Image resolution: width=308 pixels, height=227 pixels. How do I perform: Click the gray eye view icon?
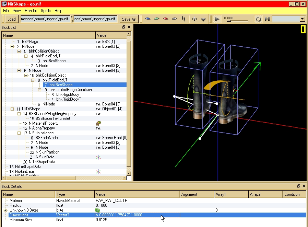click(175, 19)
